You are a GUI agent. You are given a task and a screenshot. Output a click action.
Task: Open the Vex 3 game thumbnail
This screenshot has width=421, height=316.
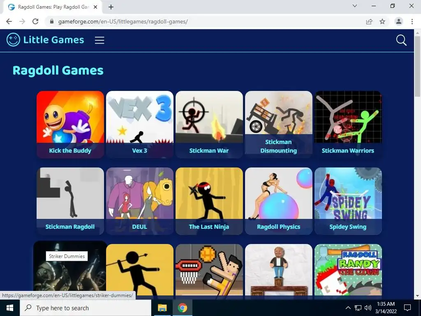coord(140,124)
